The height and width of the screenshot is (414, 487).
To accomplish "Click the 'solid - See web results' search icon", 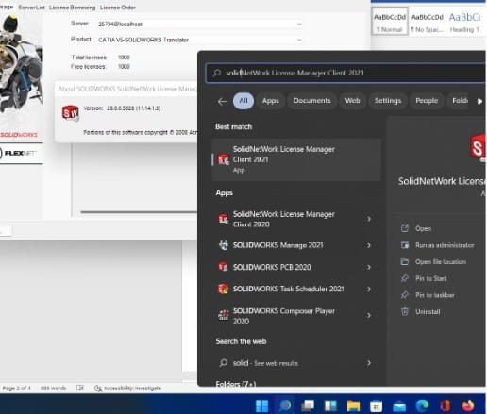I will [x=224, y=363].
